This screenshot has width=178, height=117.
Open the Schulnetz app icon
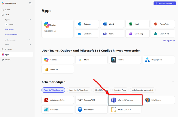click(46, 110)
